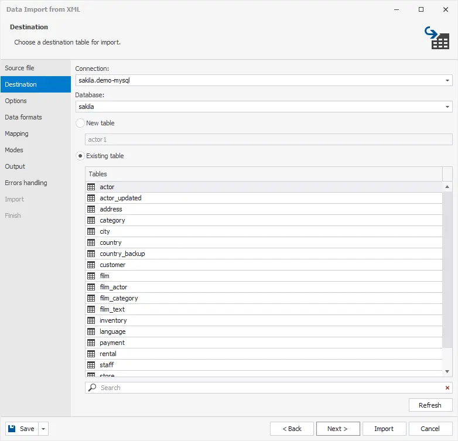Click the Next > button
This screenshot has height=441, width=458.
click(338, 429)
